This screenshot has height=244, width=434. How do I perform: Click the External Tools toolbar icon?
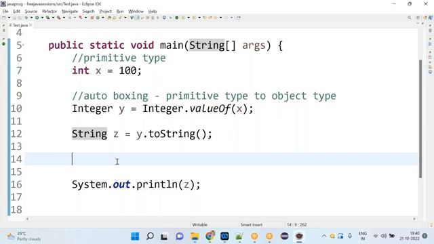59,18
